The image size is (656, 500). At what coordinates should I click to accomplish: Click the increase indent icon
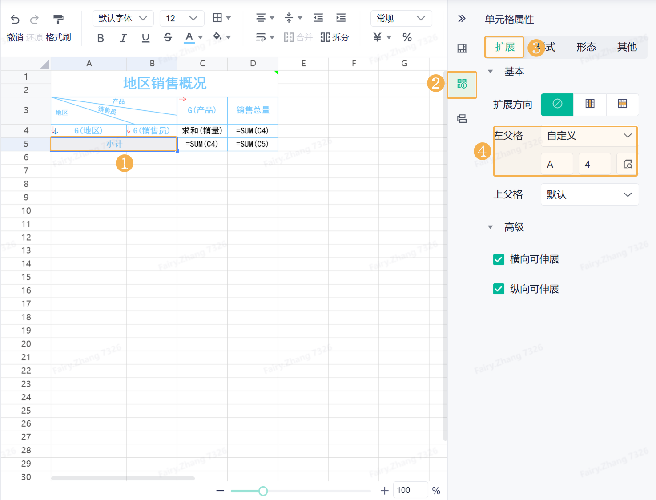pos(341,18)
